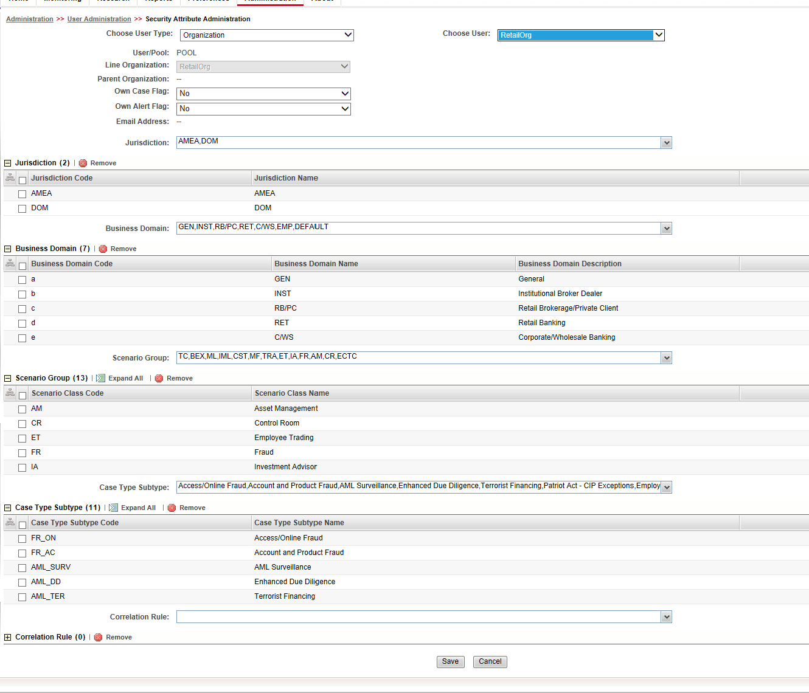Check the RB/PC business domain row checkbox
The height and width of the screenshot is (693, 809).
[x=23, y=309]
